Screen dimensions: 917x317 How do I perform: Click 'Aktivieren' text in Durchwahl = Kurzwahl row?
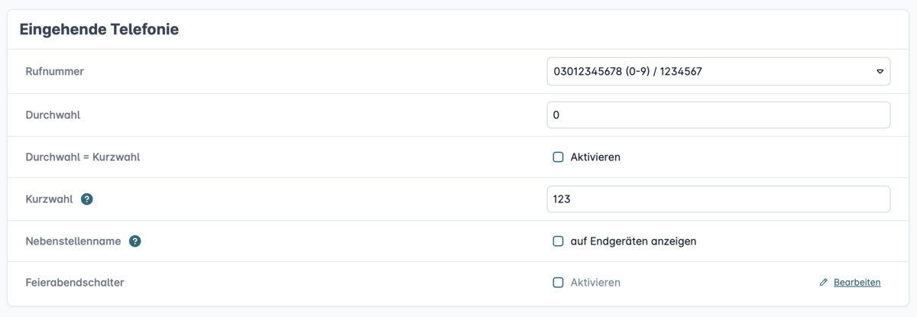point(595,157)
